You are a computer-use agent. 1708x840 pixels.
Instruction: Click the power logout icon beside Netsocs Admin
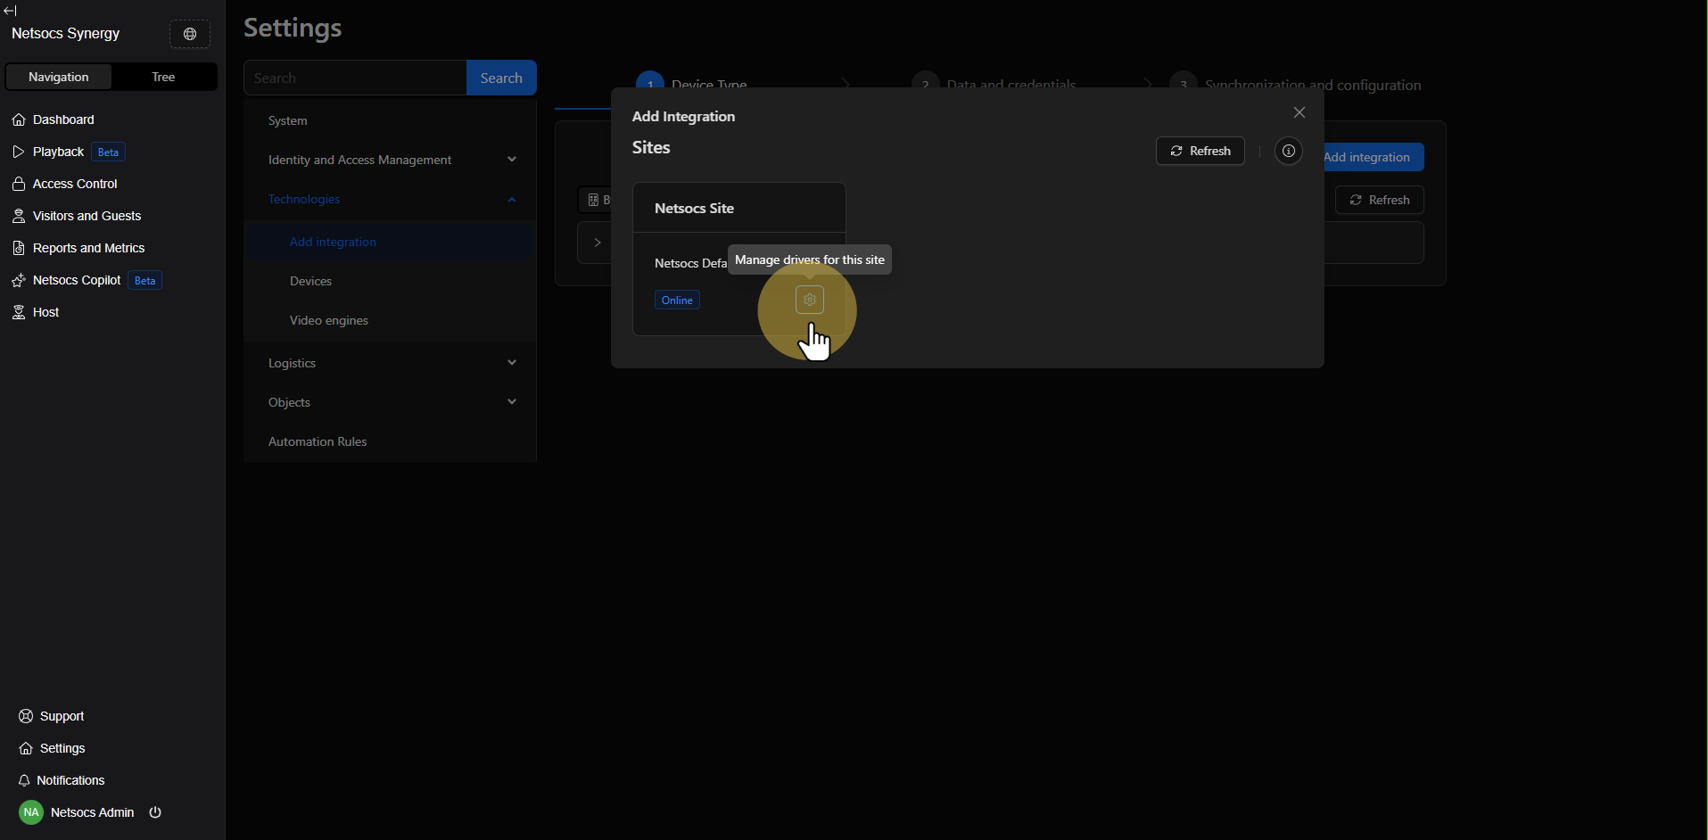pyautogui.click(x=155, y=812)
